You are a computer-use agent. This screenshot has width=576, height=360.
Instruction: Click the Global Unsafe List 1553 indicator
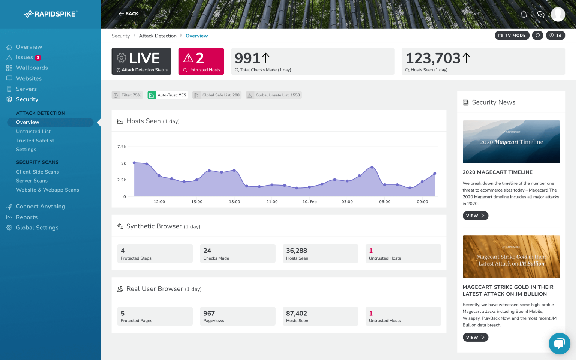[274, 94]
